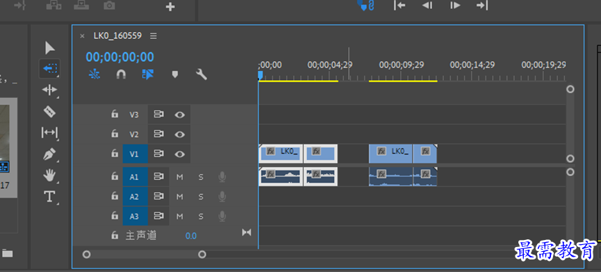Select the Ripple Edit tool

tap(49, 90)
